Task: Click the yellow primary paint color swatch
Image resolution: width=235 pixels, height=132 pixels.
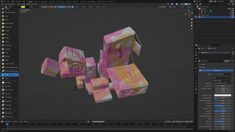Action: tap(23, 7)
